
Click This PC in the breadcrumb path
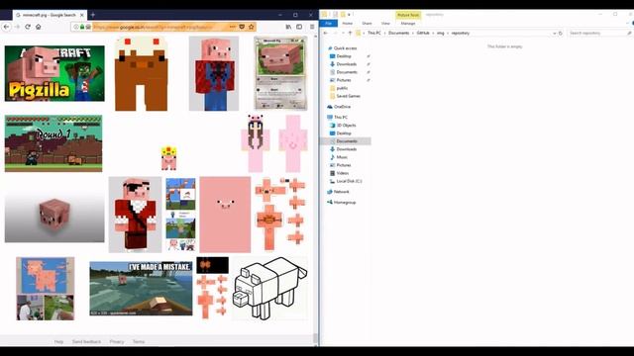(x=374, y=33)
